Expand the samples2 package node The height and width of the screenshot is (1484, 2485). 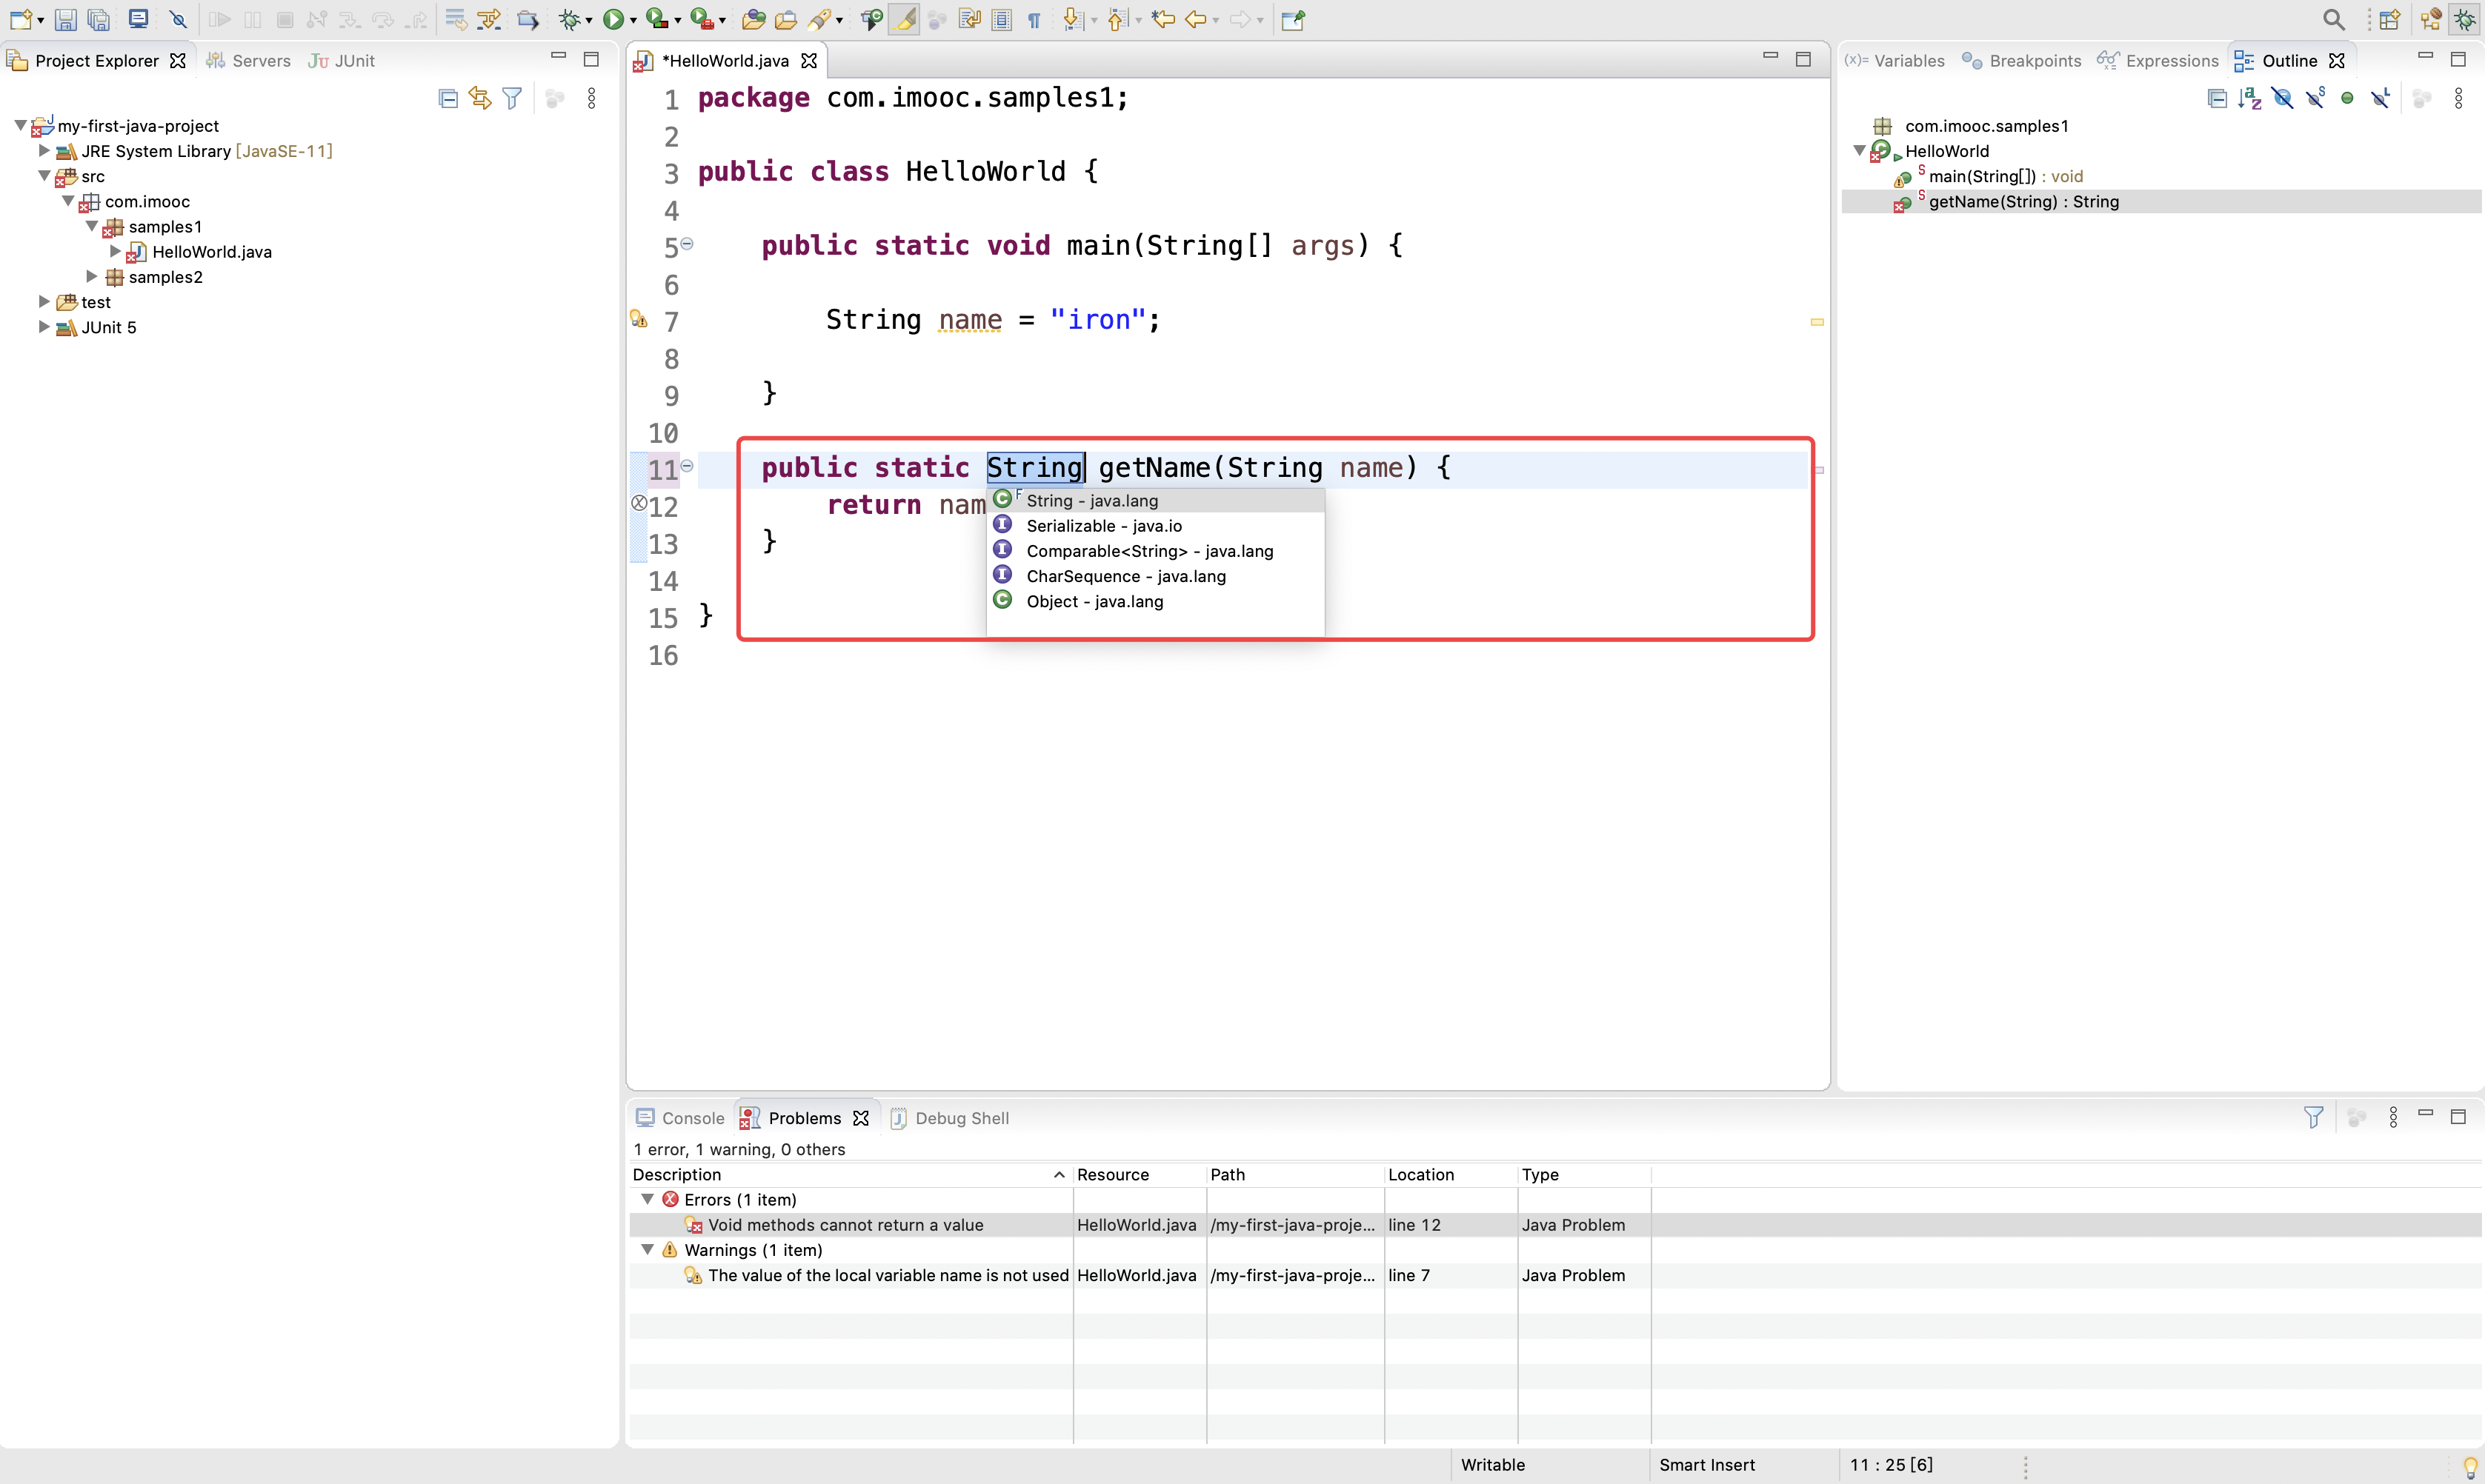tap(92, 276)
